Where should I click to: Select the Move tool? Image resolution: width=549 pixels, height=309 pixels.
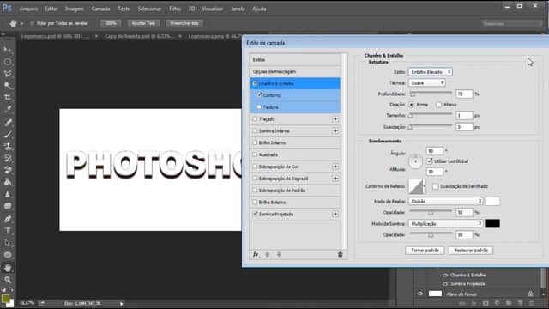coord(8,50)
